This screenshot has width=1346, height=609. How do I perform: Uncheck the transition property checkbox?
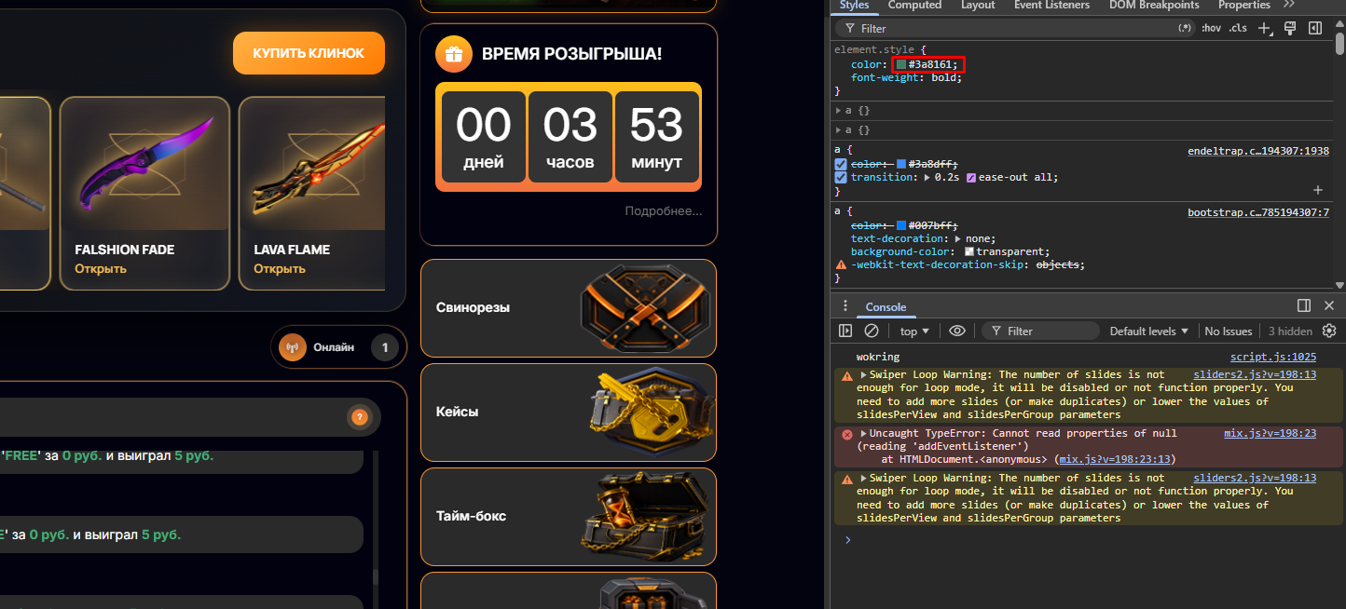coord(841,177)
